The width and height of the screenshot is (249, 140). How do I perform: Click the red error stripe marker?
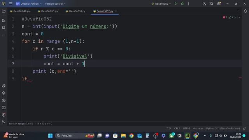(x=240, y=78)
